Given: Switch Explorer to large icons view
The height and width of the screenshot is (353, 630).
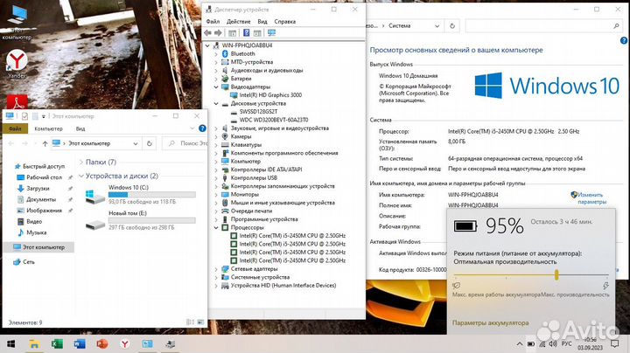Looking at the screenshot, I should point(200,322).
